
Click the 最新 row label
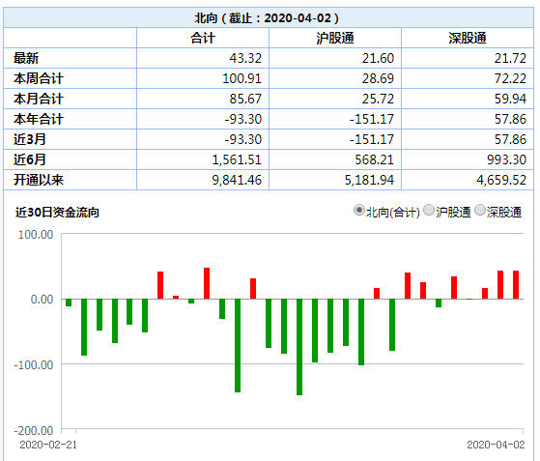26,58
